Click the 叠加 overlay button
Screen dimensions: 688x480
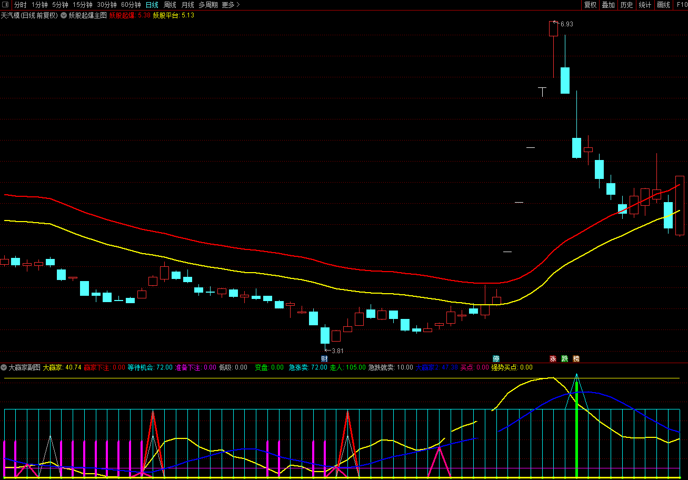[x=608, y=5]
